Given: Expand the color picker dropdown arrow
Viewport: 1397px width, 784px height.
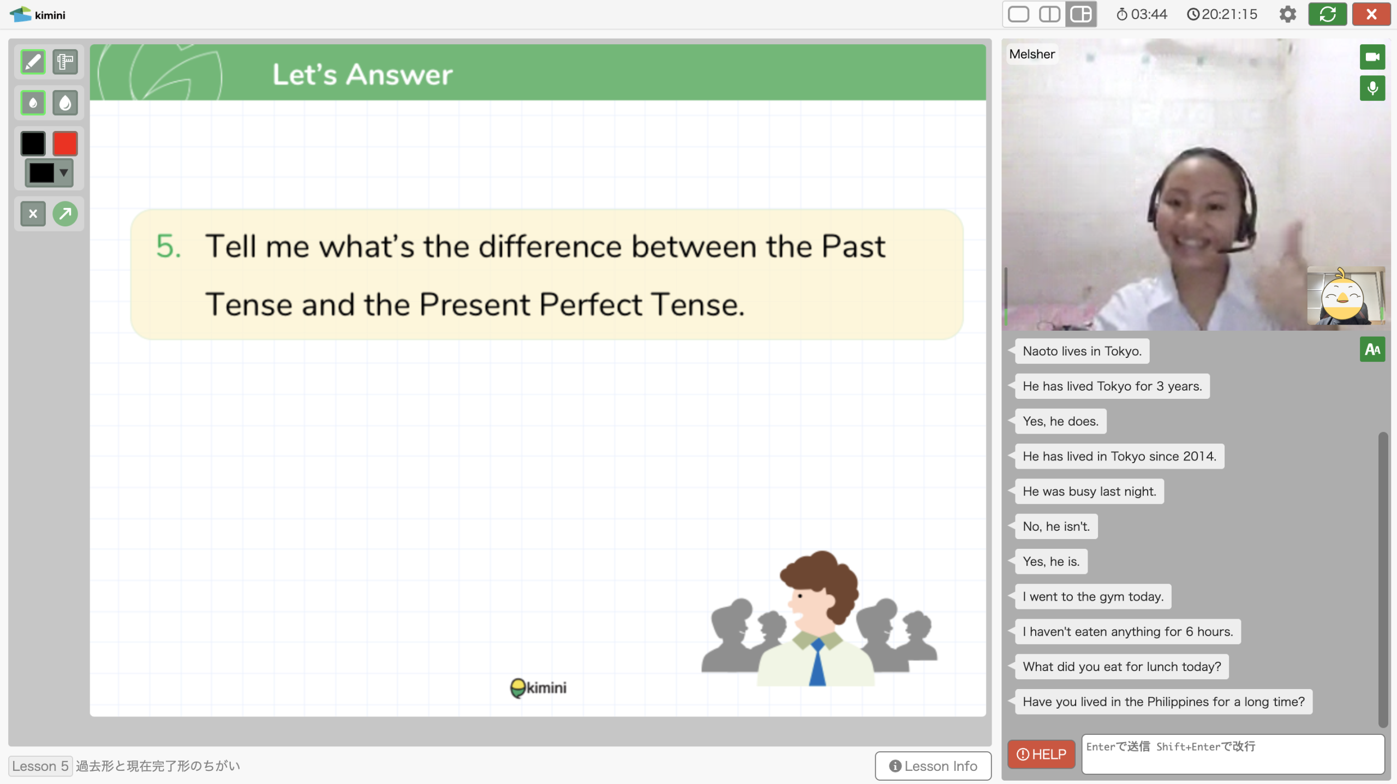Looking at the screenshot, I should [x=64, y=173].
